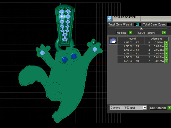Click the 0.037tw weight cell
This screenshot has height=128, width=171.
[159, 61]
